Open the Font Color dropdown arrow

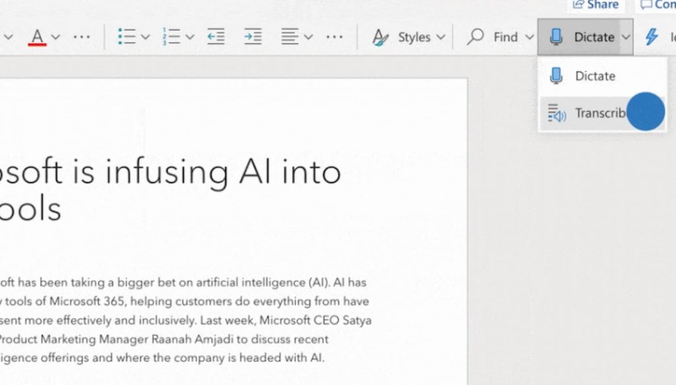click(57, 36)
